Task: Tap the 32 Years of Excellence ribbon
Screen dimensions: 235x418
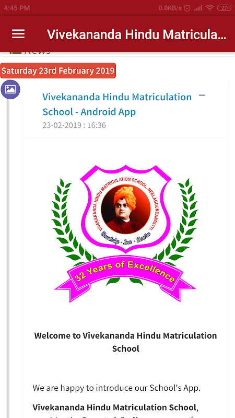Action: tap(125, 278)
